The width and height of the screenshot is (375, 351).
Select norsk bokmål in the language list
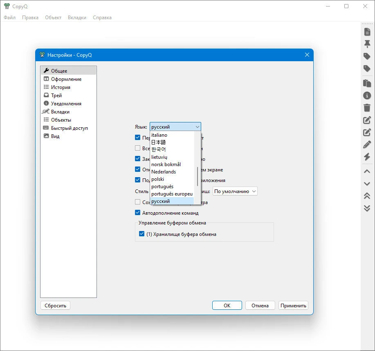click(x=172, y=164)
